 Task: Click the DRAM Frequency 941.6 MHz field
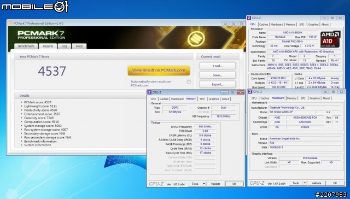(x=205, y=127)
